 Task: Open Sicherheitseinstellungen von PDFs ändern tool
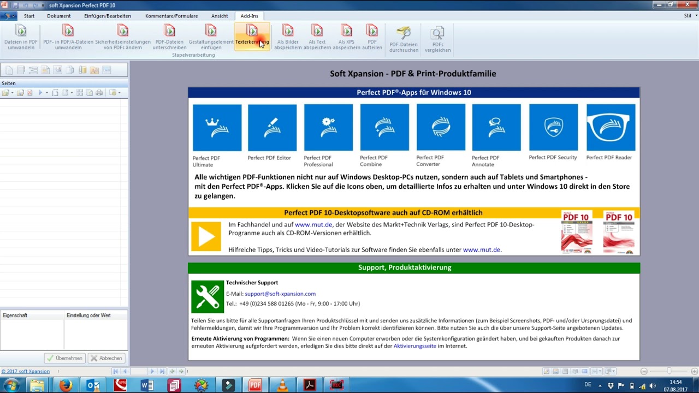pos(123,37)
